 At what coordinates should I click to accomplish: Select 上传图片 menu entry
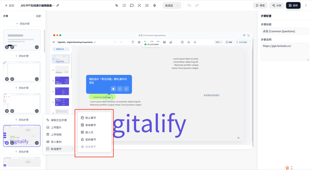click(x=60, y=127)
